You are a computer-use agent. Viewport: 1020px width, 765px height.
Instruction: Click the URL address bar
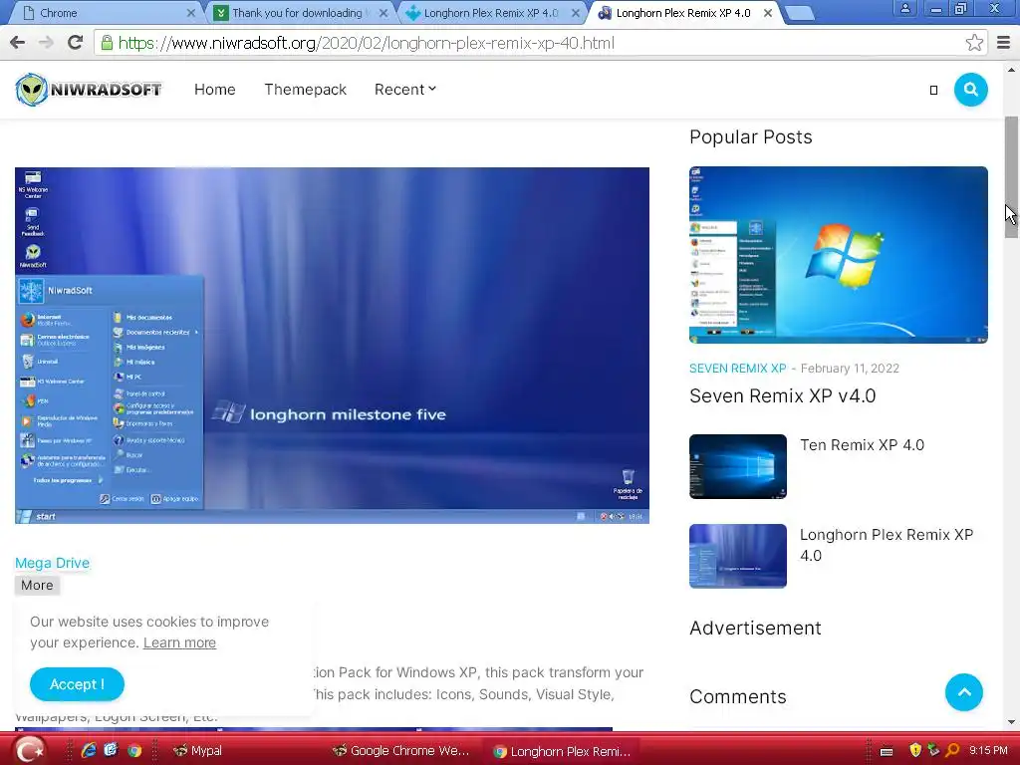point(534,43)
